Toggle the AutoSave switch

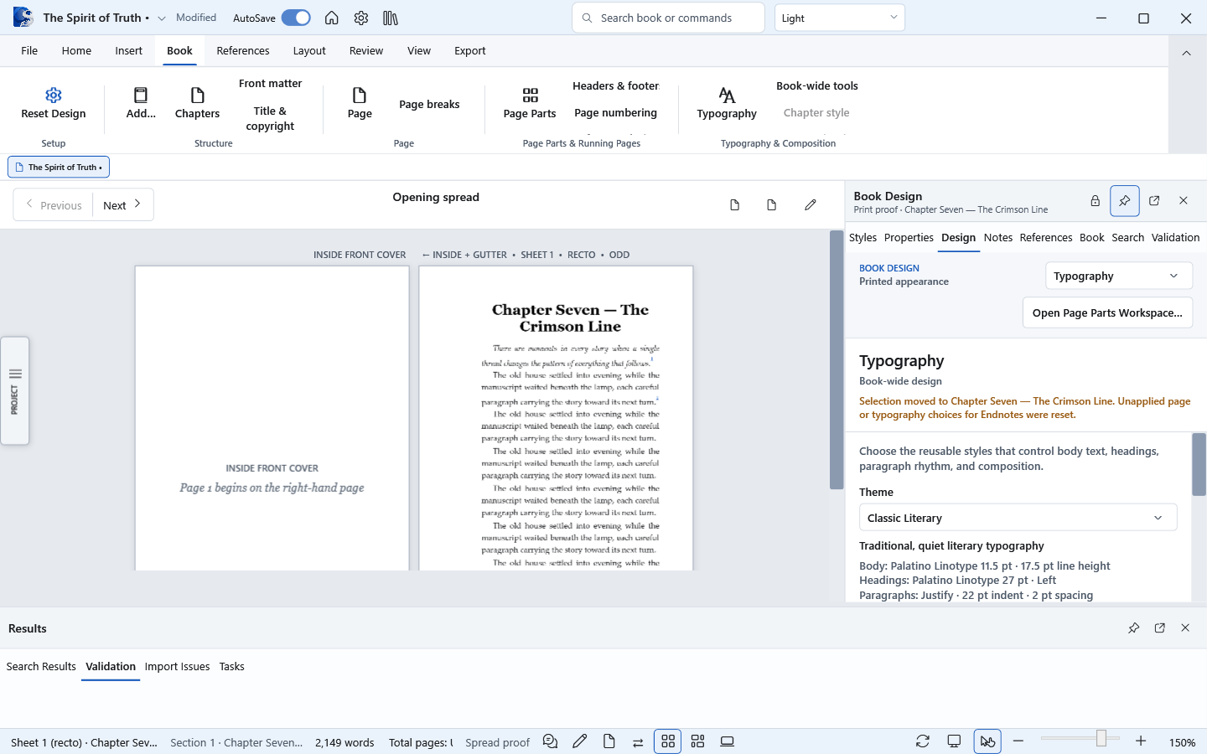click(x=296, y=18)
